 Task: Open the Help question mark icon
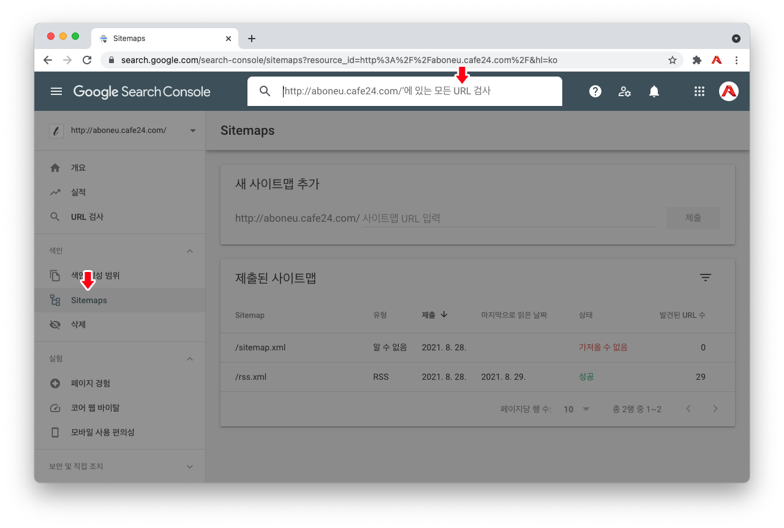(x=595, y=91)
